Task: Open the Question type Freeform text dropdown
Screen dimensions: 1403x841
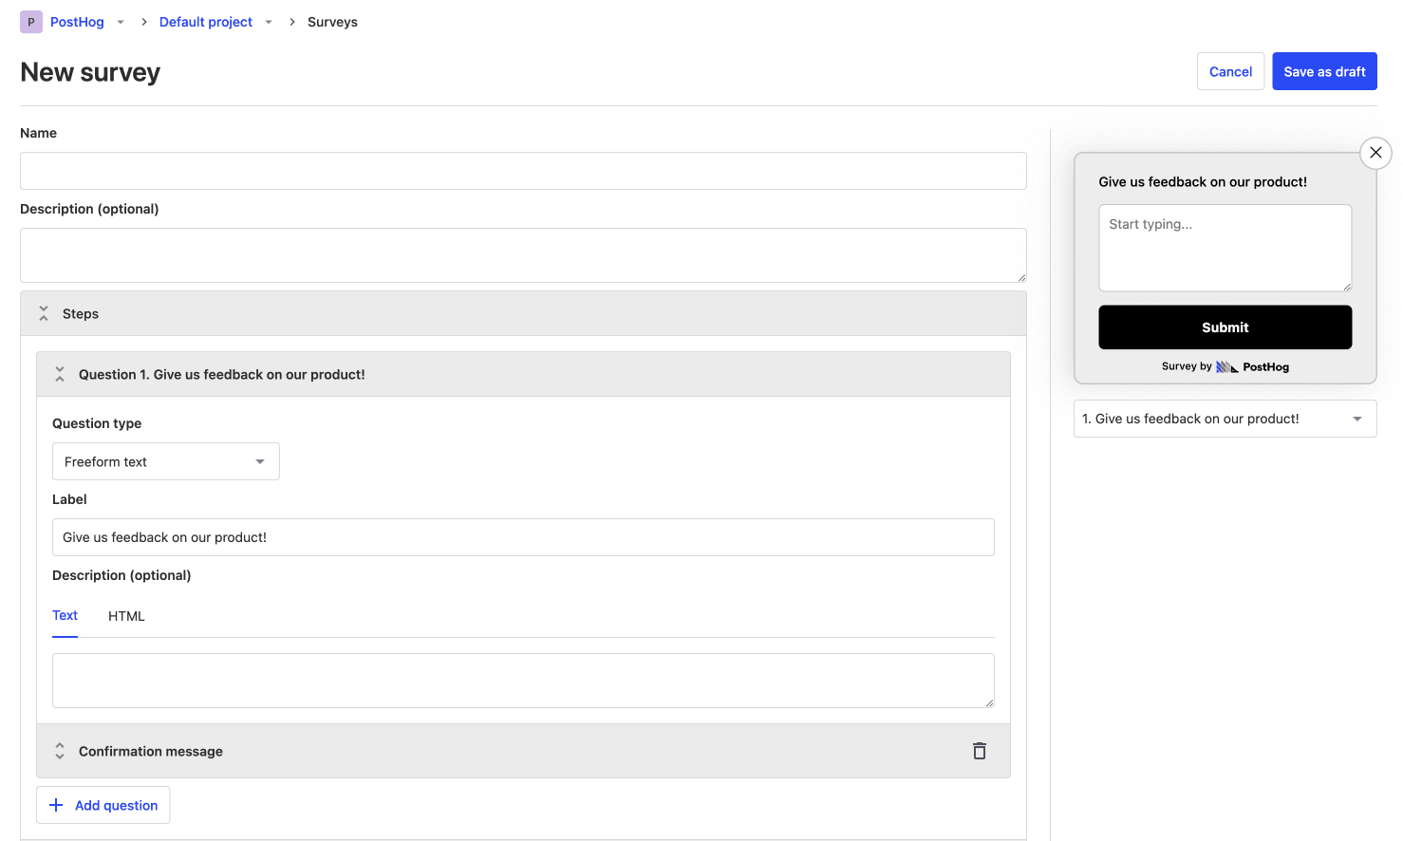Action: (x=166, y=461)
